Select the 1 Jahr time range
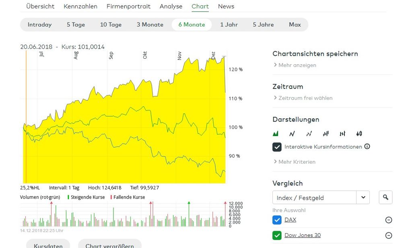The image size is (402, 248). click(x=229, y=24)
